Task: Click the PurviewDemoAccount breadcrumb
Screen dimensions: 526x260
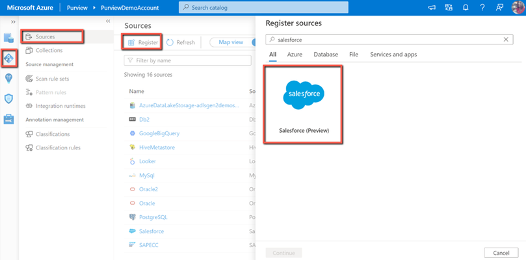Action: click(130, 8)
